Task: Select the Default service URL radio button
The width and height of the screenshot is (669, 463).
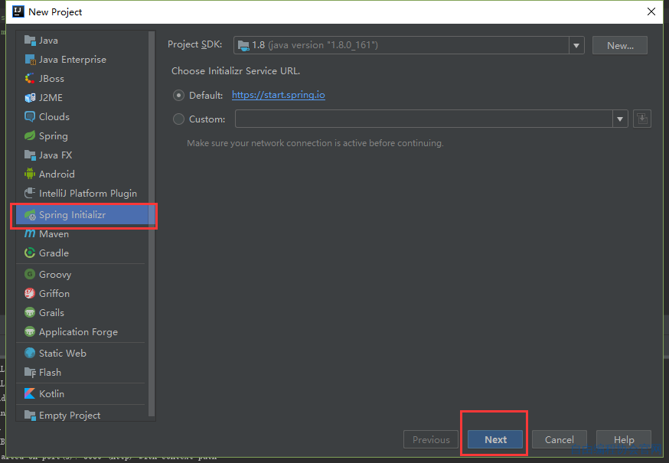Action: coord(178,95)
